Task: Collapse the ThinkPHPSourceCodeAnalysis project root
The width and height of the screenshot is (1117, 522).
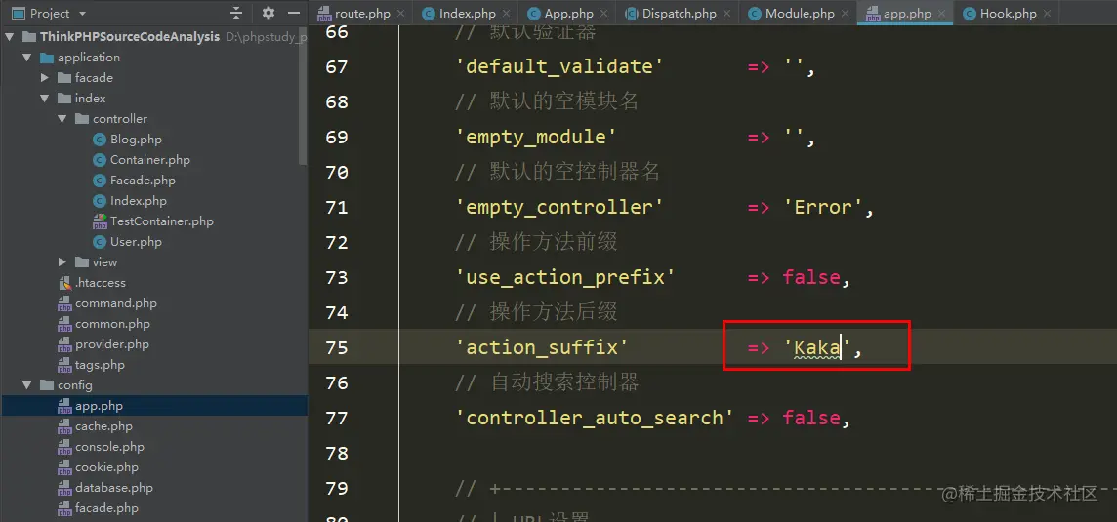Action: click(x=9, y=37)
